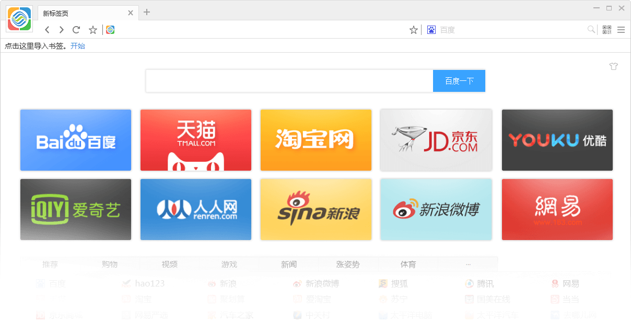Open the hamburger menu at top right
631x334 pixels.
tap(621, 30)
